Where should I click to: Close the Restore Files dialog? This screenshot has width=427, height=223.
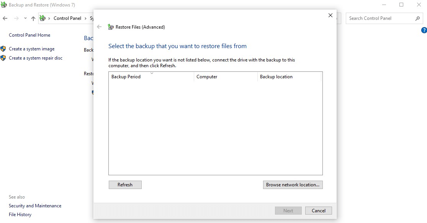point(330,15)
